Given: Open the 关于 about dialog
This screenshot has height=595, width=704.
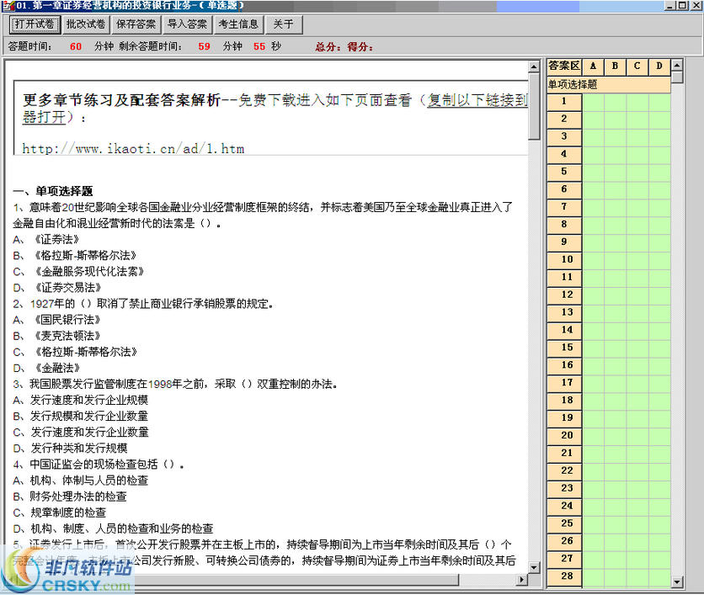Looking at the screenshot, I should click(284, 24).
